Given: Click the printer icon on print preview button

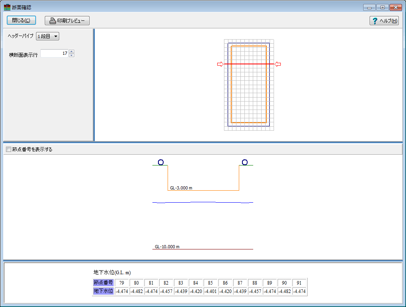Looking at the screenshot, I should [x=52, y=21].
